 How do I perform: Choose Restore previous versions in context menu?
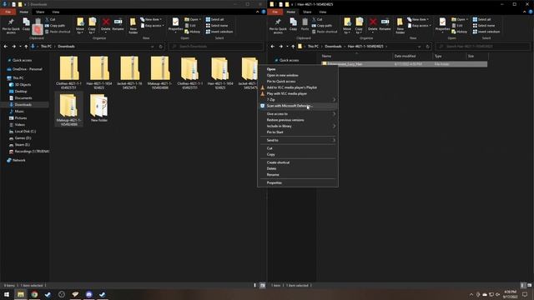tap(298, 120)
